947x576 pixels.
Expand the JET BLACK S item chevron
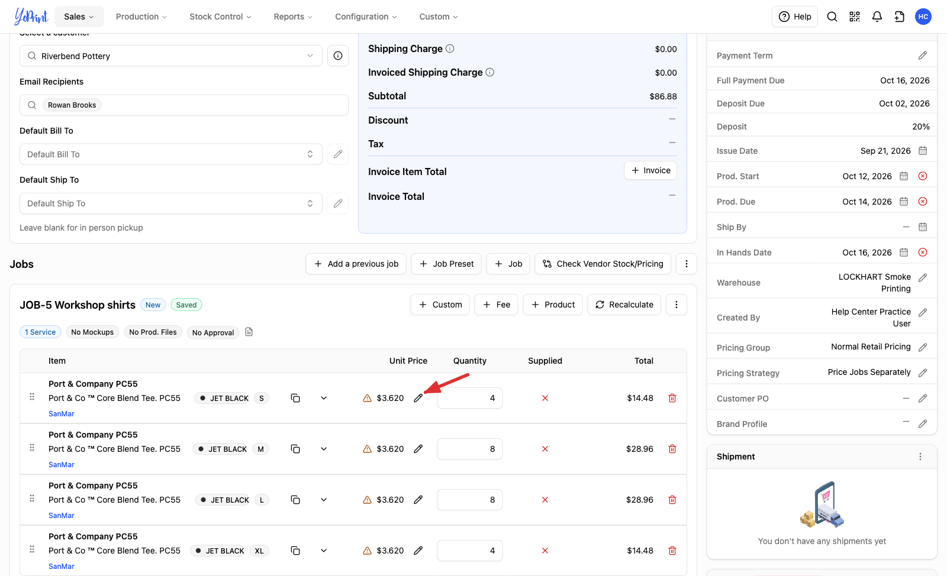[x=324, y=398]
